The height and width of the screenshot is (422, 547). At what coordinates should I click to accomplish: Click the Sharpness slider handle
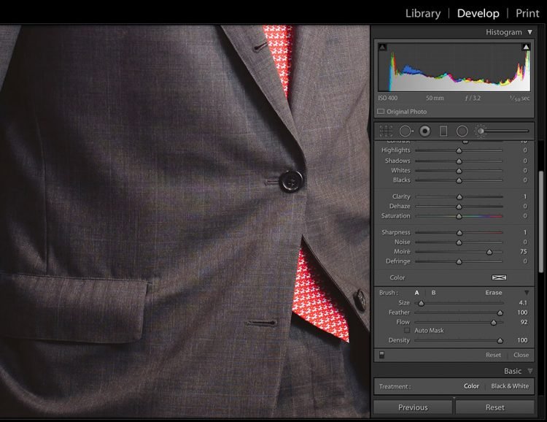coord(459,233)
